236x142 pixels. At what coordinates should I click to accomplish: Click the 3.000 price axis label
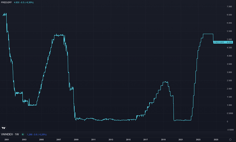click(x=229, y=72)
